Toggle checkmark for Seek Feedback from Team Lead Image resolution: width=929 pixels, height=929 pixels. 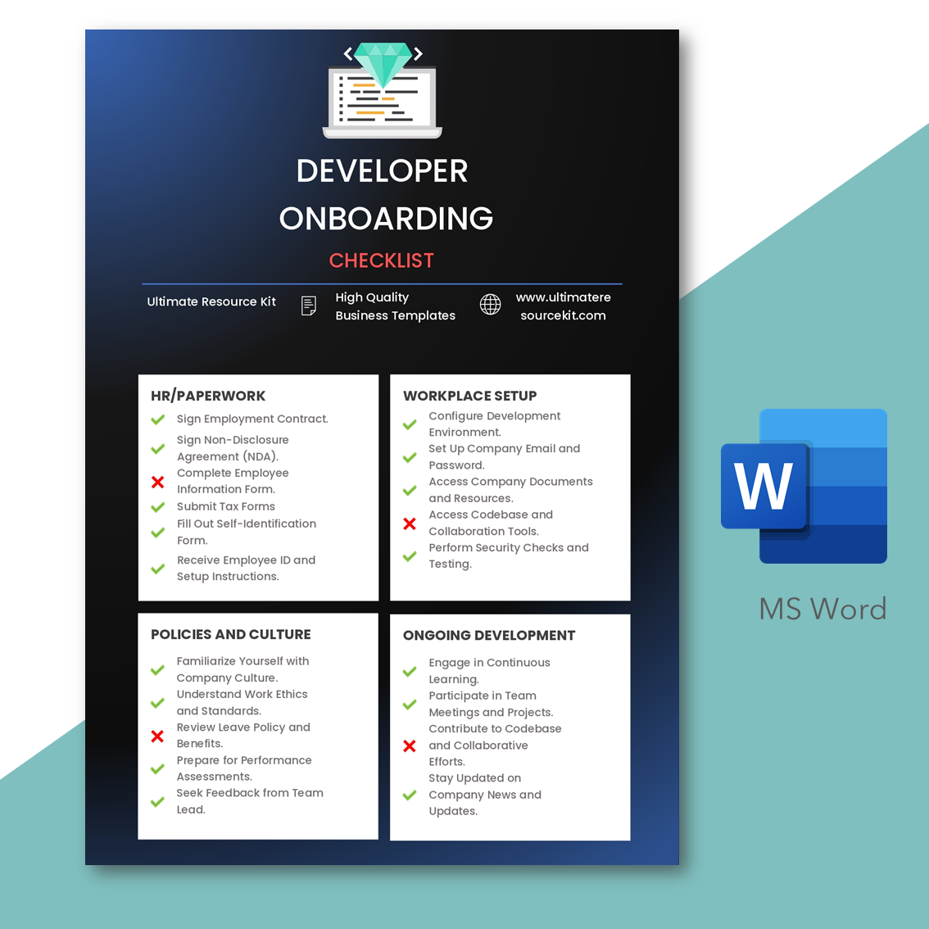click(158, 802)
